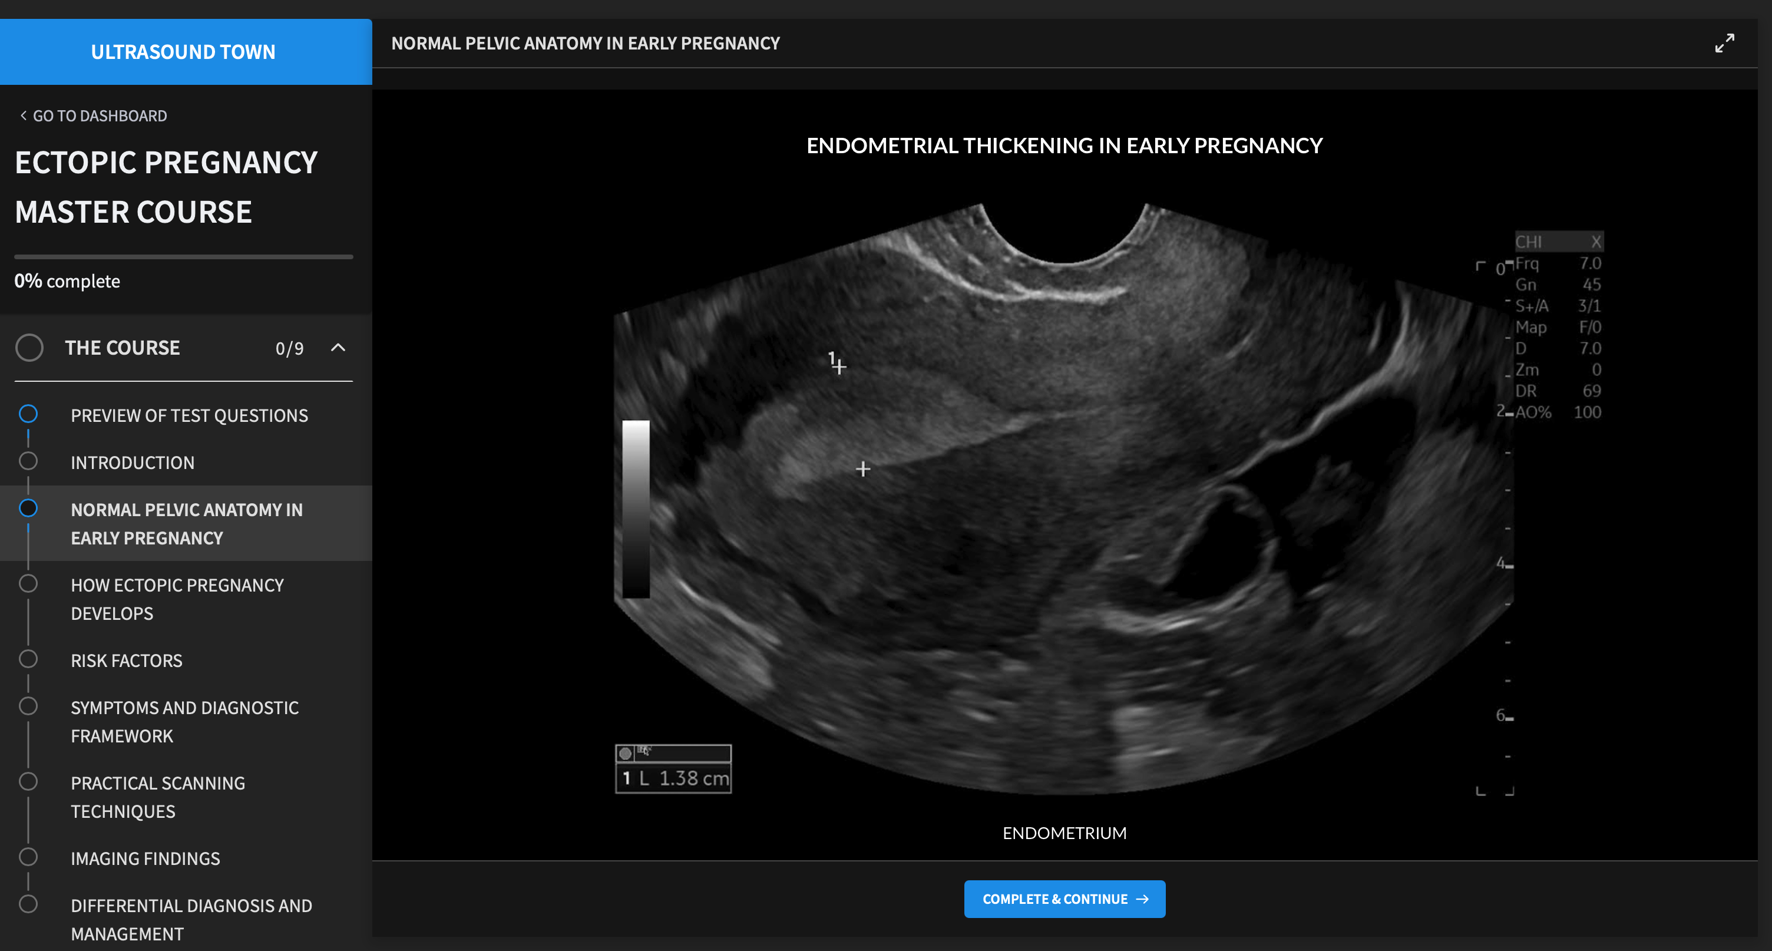Click the course progress bar
Image resolution: width=1772 pixels, height=951 pixels.
pos(184,257)
